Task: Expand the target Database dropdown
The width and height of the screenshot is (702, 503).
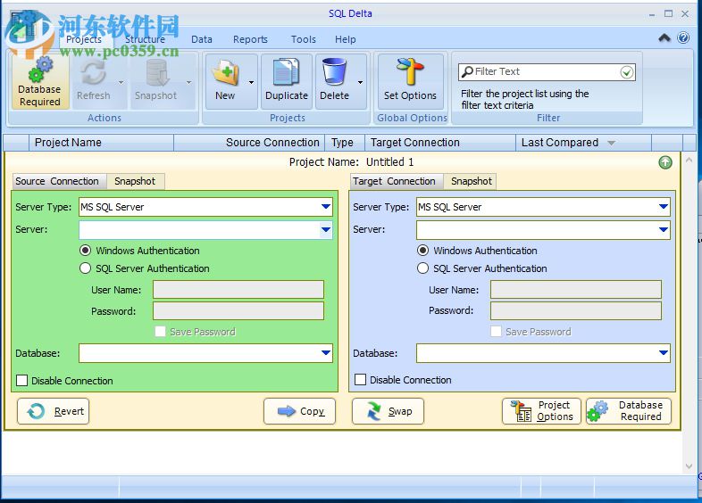Action: pyautogui.click(x=664, y=353)
